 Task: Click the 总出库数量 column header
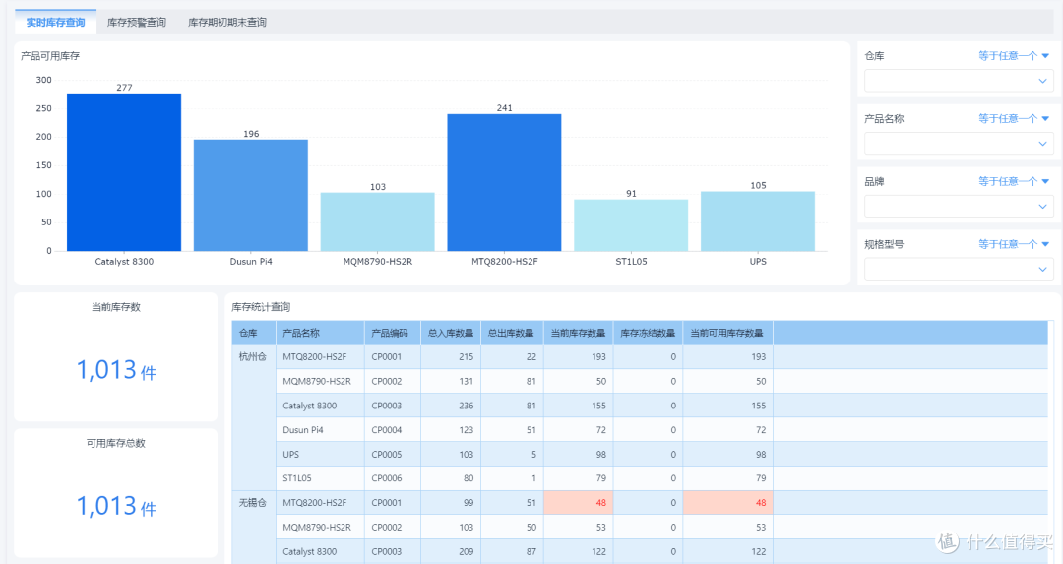tap(513, 333)
